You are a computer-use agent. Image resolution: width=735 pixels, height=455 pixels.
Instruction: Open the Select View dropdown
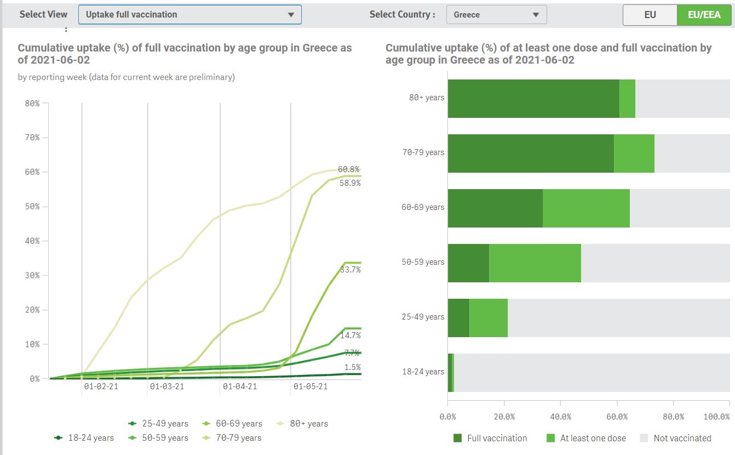click(190, 15)
